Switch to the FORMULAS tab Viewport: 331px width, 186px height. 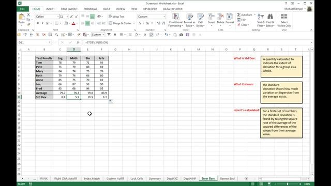pyautogui.click(x=91, y=9)
